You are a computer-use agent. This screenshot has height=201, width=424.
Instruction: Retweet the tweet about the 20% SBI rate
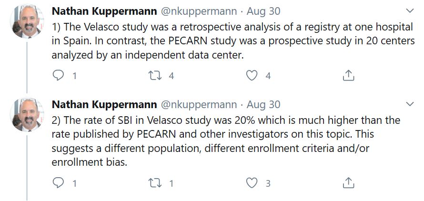coord(155,183)
